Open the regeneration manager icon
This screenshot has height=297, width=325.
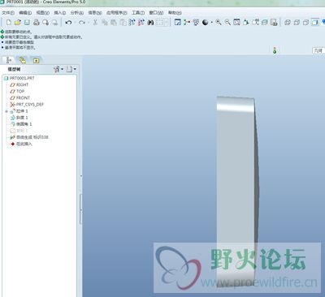pos(141,23)
